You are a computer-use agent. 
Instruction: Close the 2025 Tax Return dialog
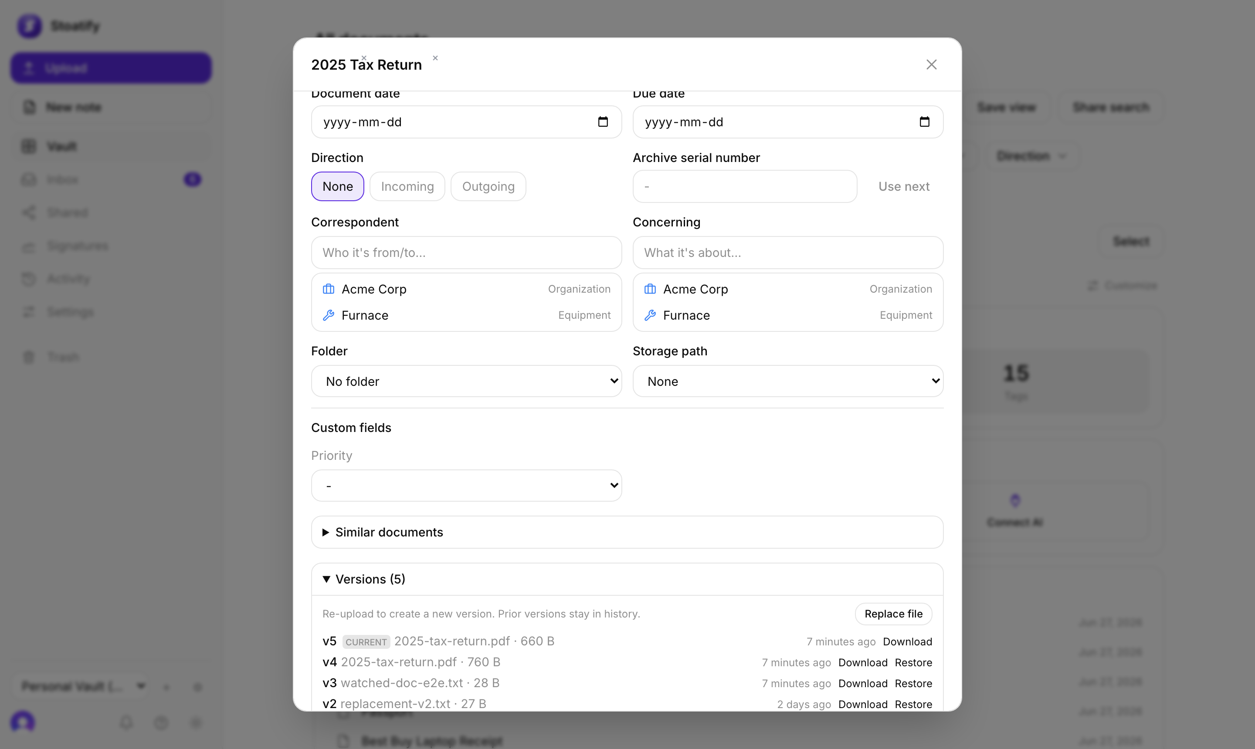click(931, 64)
